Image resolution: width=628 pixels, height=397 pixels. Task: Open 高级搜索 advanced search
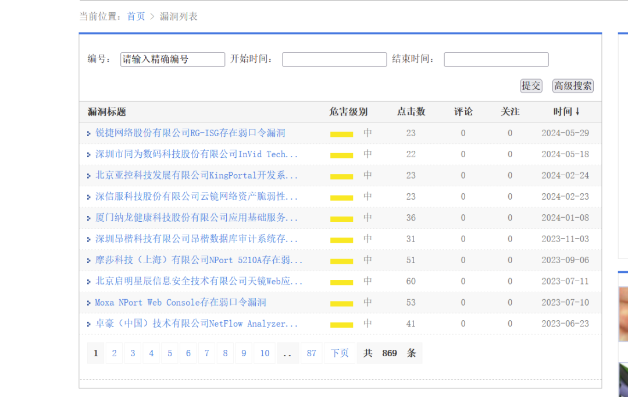click(x=573, y=86)
